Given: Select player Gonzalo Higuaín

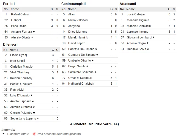Looking at the screenshot, I should [138, 20].
